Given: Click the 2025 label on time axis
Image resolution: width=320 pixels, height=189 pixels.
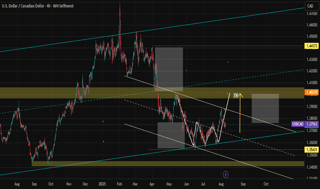Looking at the screenshot, I should [x=102, y=184].
